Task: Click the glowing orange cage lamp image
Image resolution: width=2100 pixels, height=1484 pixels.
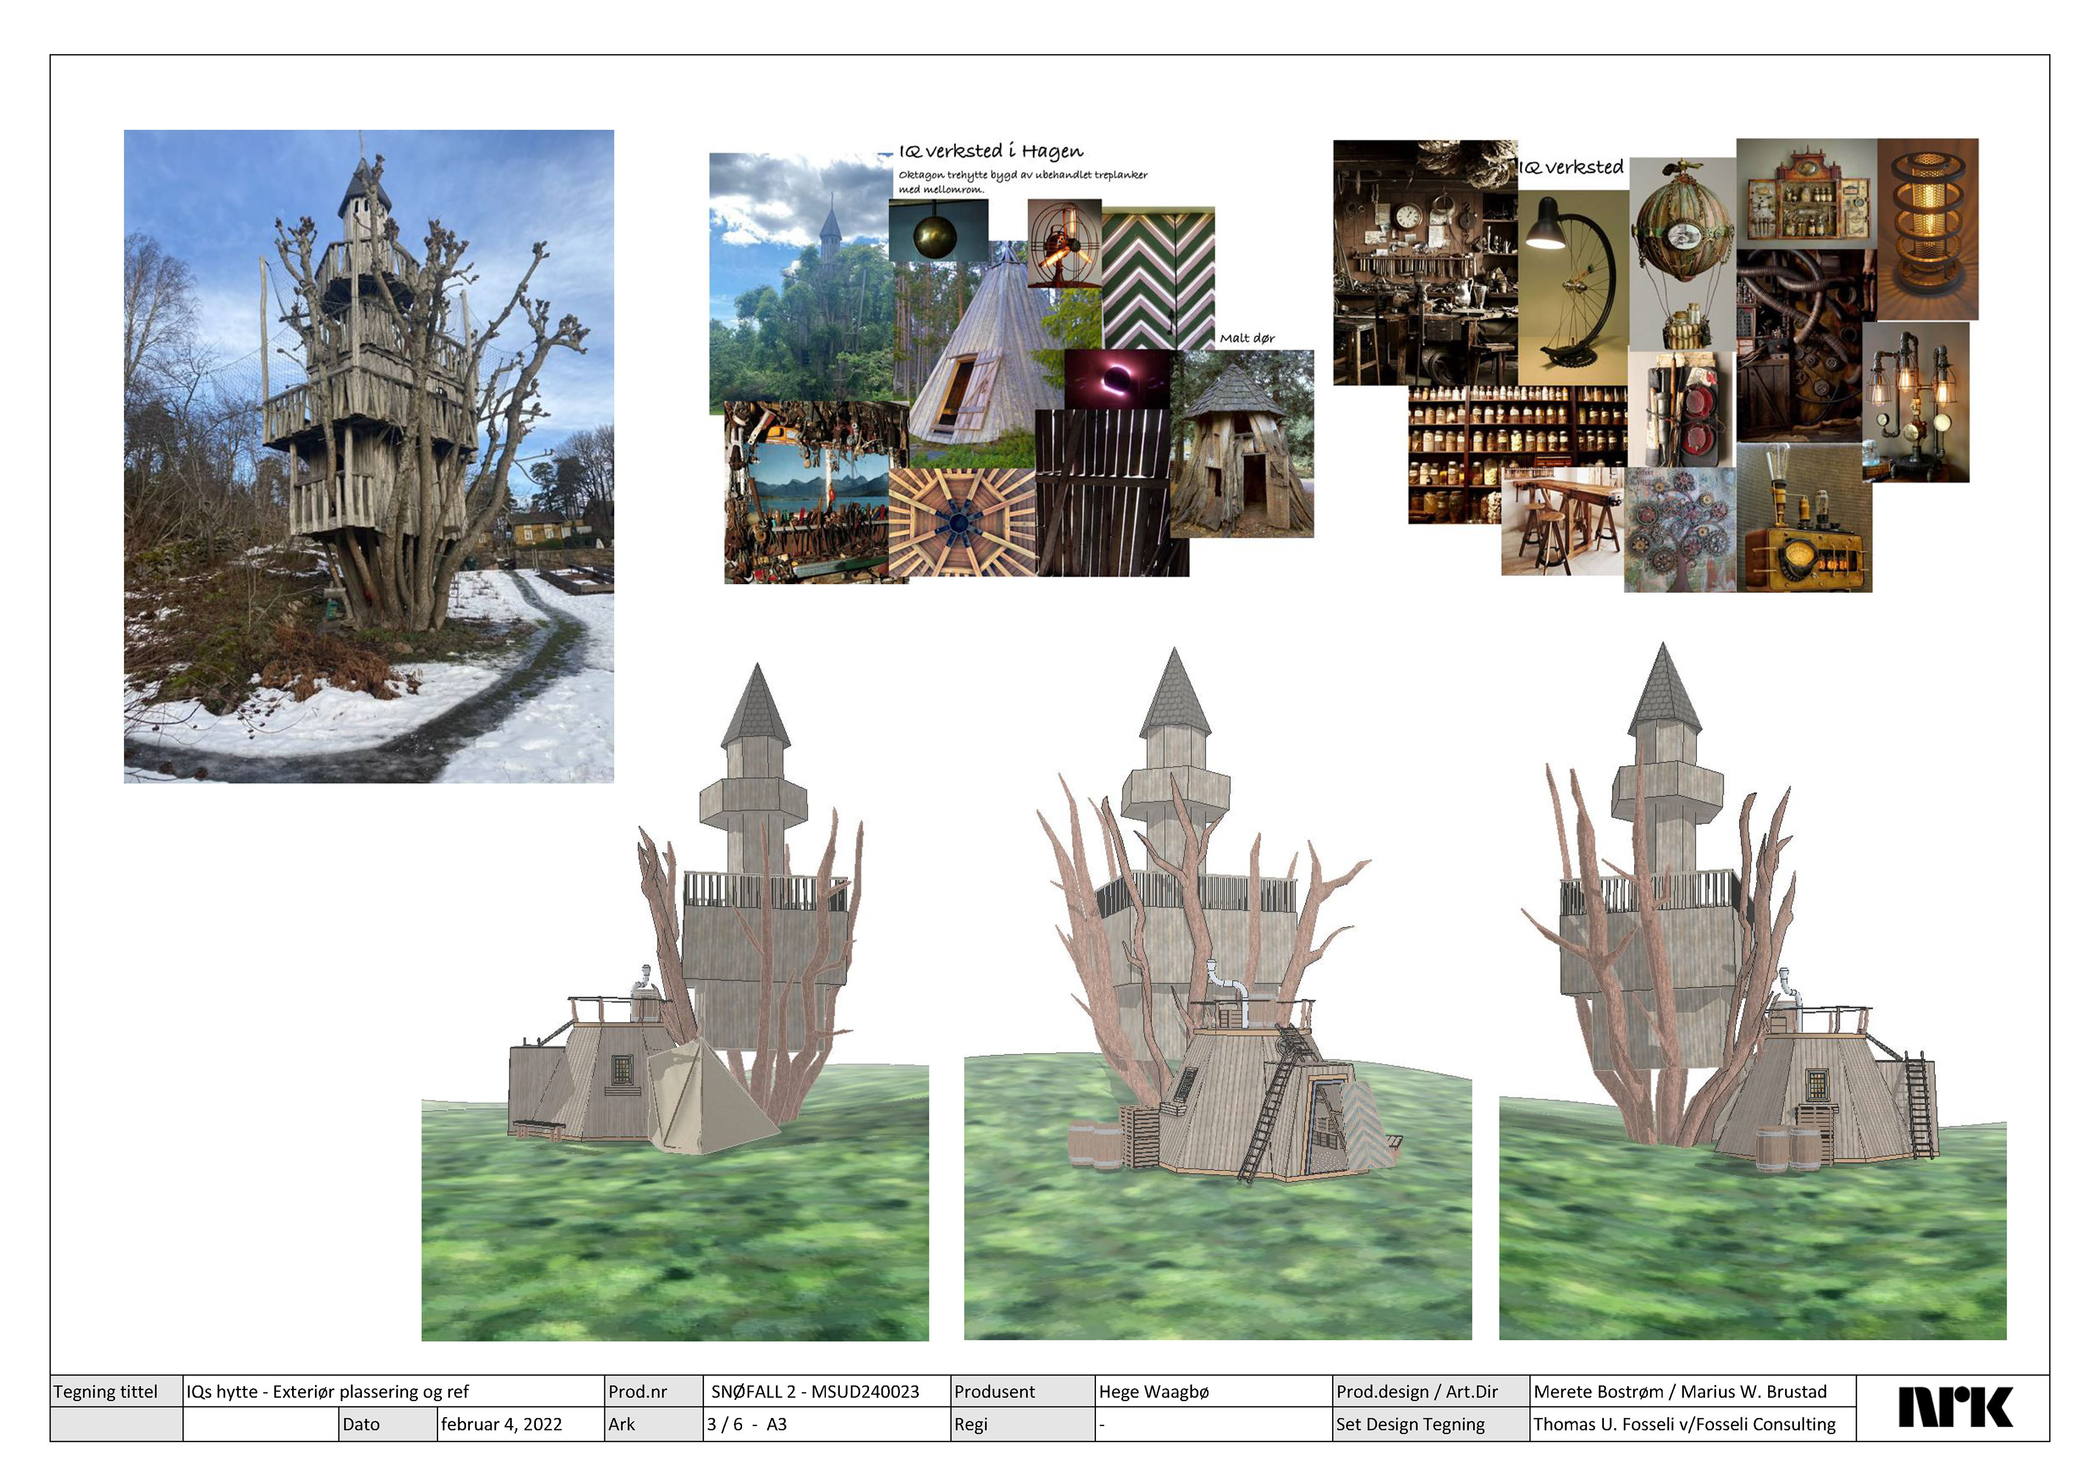Action: 1927,228
